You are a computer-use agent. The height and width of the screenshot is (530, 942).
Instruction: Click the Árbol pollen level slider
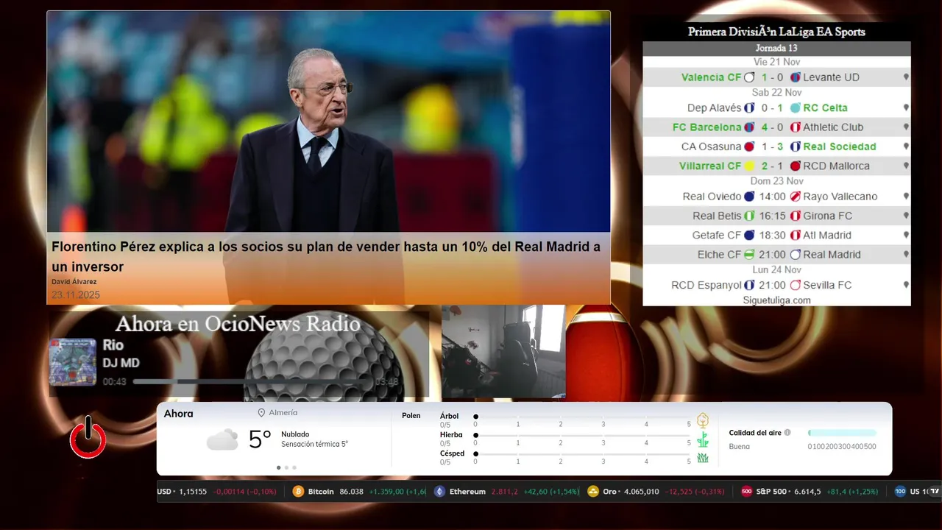pyautogui.click(x=582, y=417)
